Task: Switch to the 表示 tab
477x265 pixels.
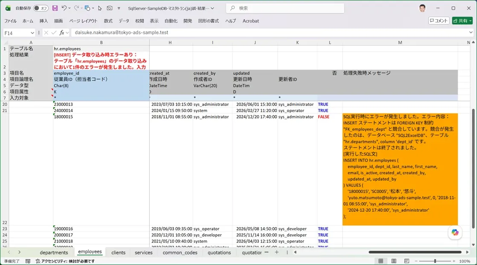Action: (x=154, y=21)
